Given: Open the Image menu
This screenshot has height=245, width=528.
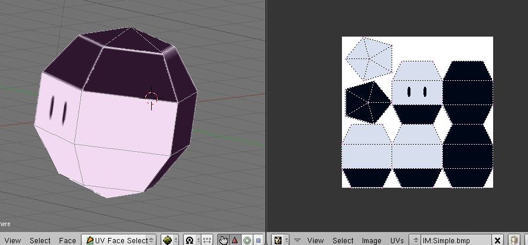Looking at the screenshot, I should coord(371,240).
